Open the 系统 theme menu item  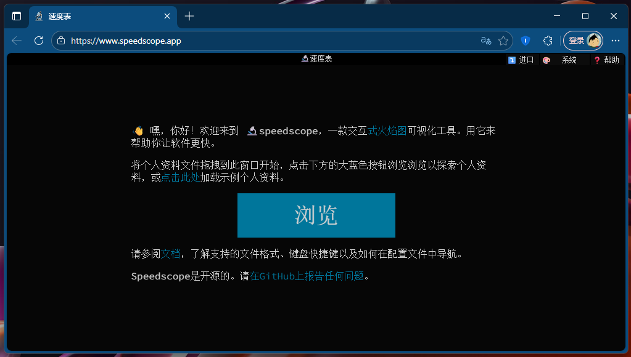pos(564,60)
